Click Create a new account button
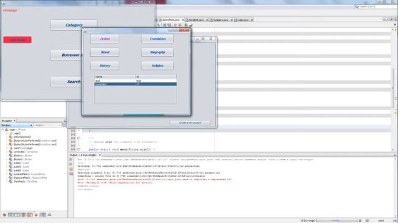 190,123
